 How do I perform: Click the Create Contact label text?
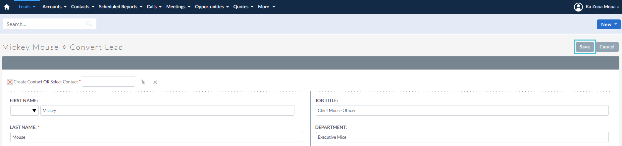(28, 82)
